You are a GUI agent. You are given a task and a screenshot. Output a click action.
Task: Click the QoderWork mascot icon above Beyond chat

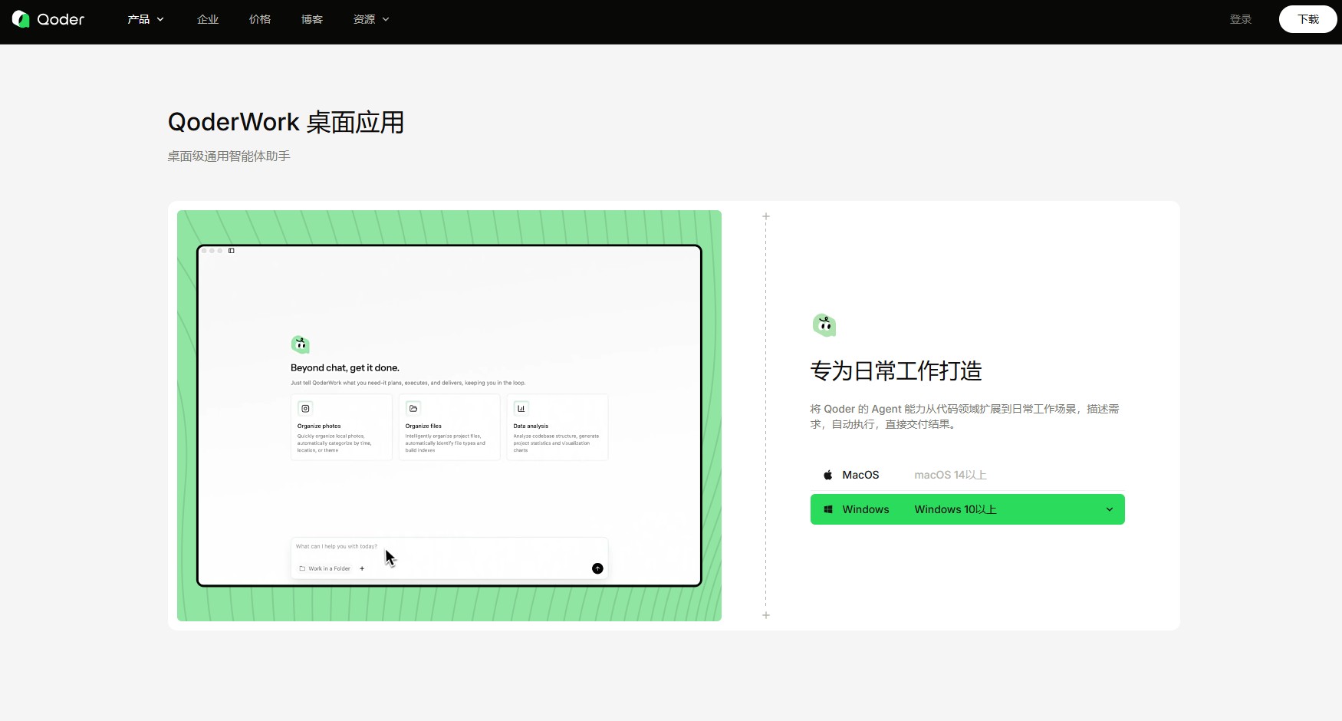pos(300,344)
